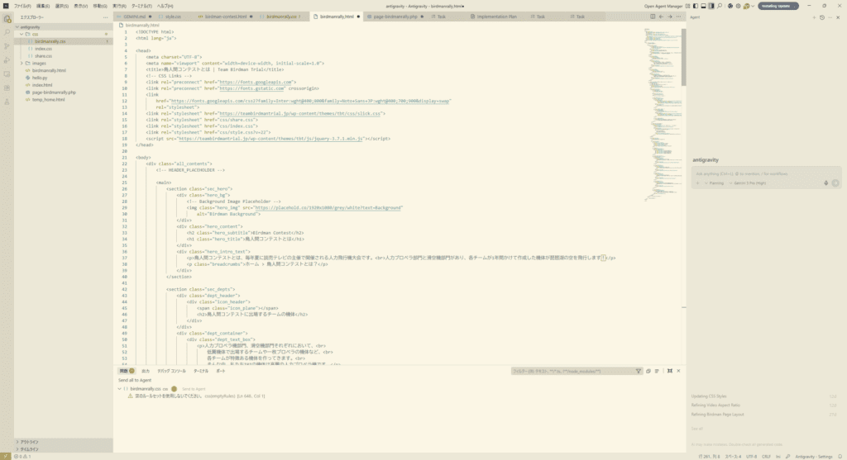847x460 pixels.
Task: Click the Open Agent Manager button
Action: pyautogui.click(x=663, y=6)
